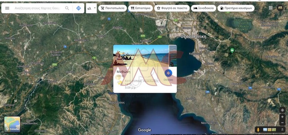Click the Ζαγκλιβέρι label on map

tap(271, 57)
